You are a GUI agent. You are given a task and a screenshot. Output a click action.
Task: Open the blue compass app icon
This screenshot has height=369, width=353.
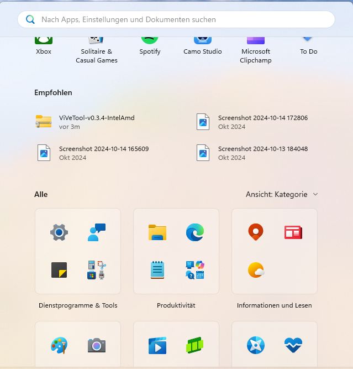point(256,345)
